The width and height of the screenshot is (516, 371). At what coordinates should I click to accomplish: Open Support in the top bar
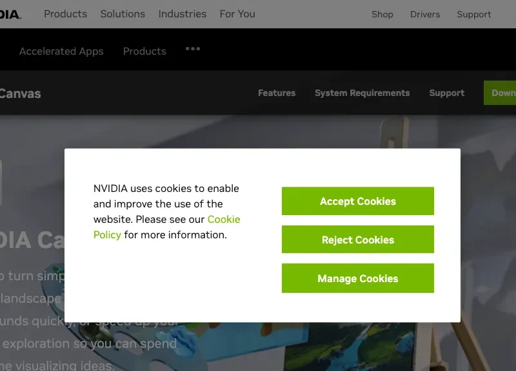pos(474,14)
